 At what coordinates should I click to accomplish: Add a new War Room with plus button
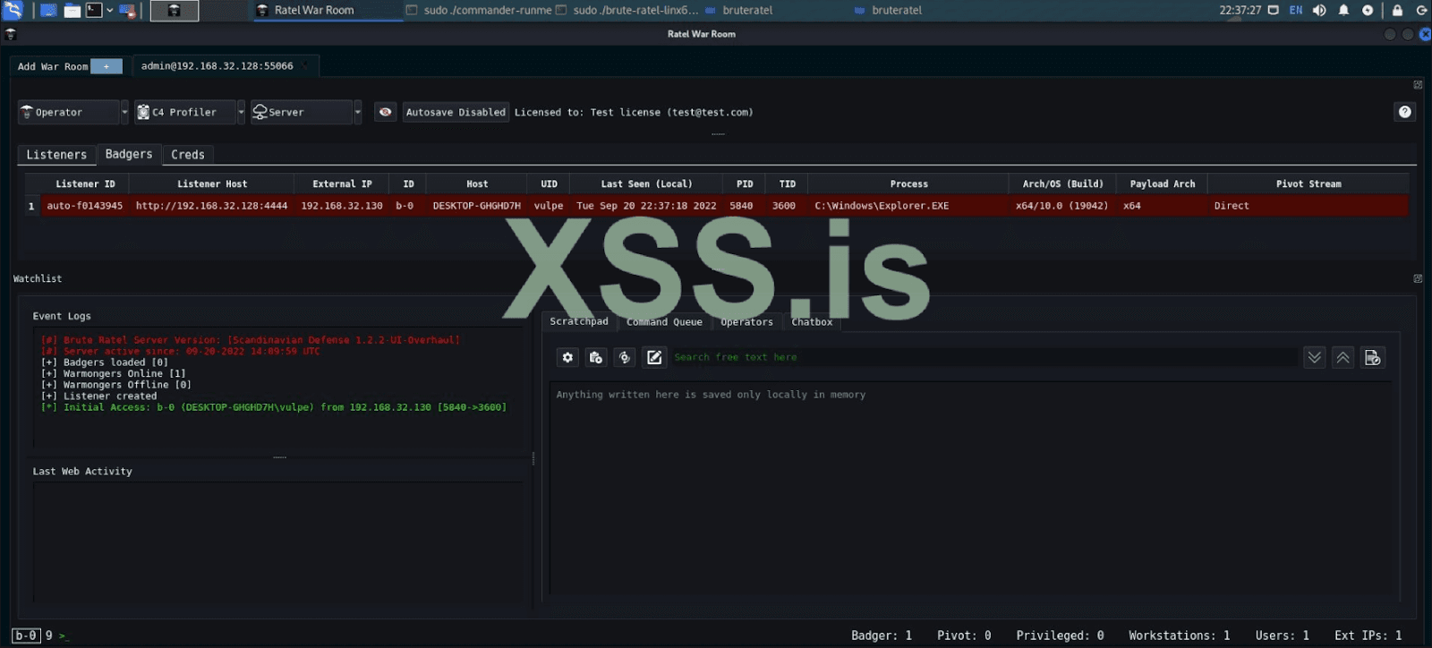[107, 66]
